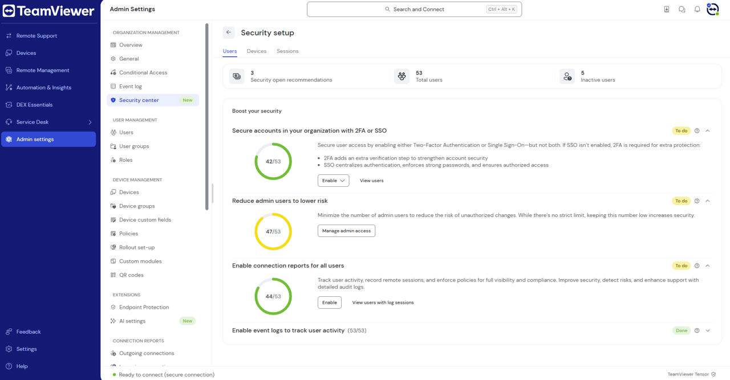730x380 pixels.
Task: Click the 42/53 progress ring
Action: (x=273, y=162)
